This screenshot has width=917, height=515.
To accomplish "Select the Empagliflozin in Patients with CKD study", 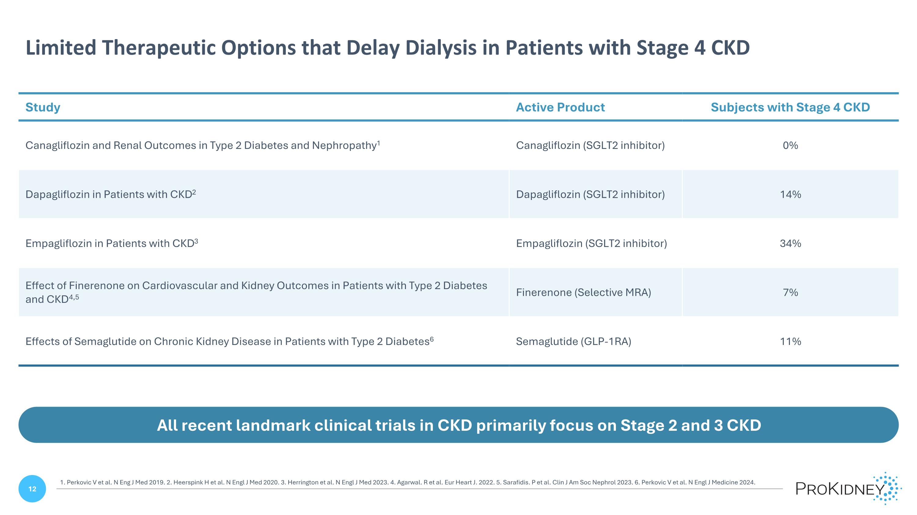I will click(x=112, y=243).
